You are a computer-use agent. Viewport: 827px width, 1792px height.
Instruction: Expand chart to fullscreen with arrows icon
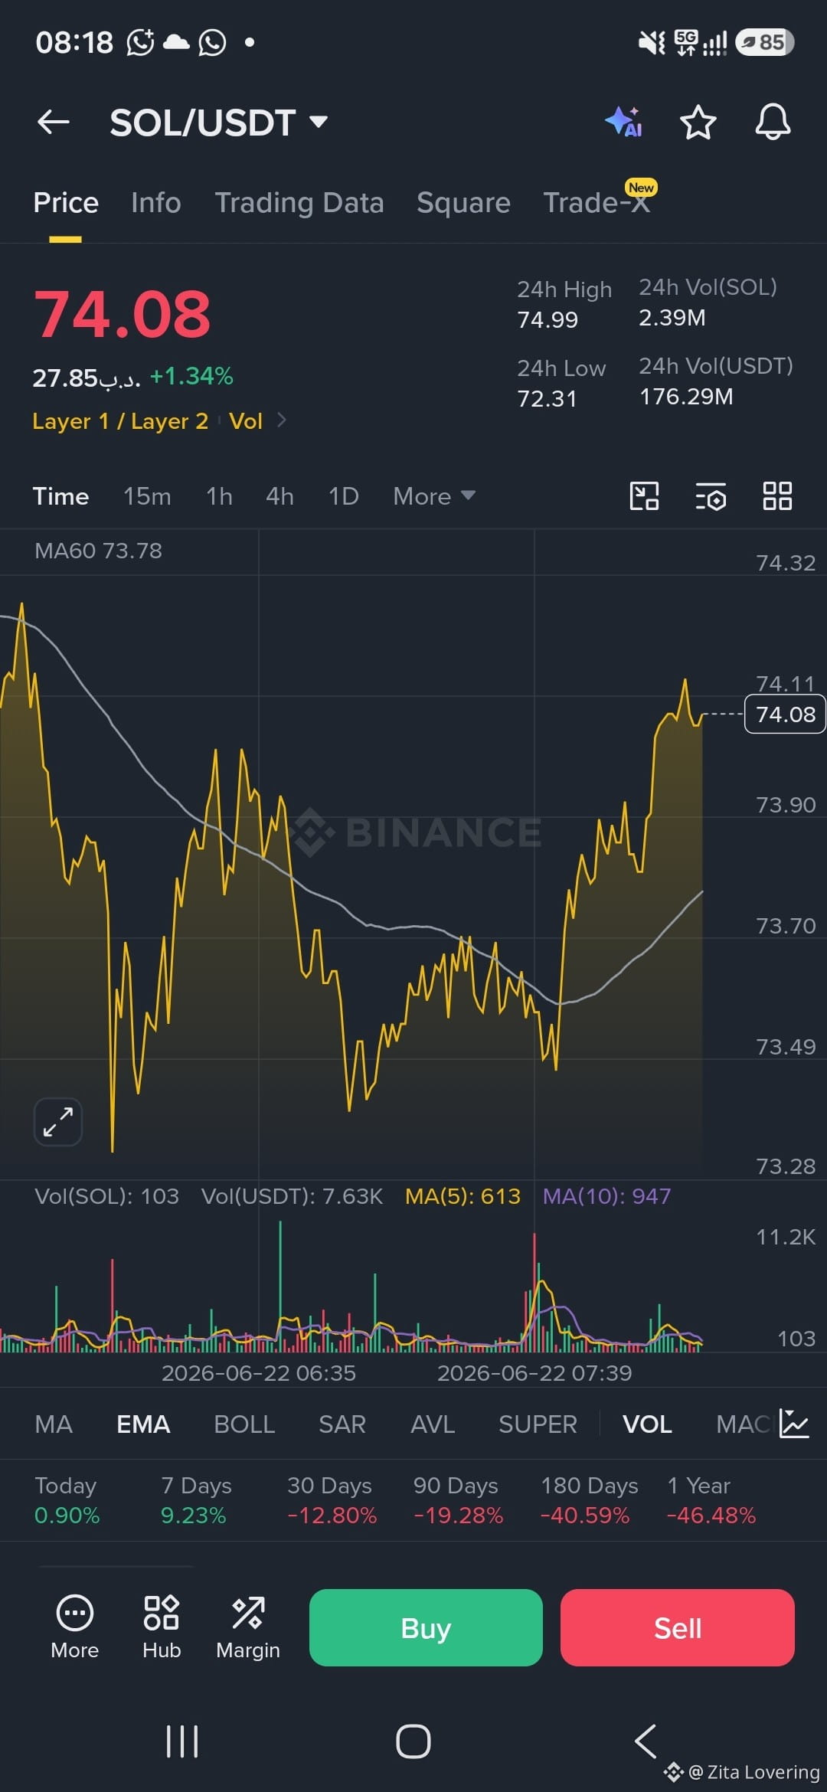click(58, 1122)
